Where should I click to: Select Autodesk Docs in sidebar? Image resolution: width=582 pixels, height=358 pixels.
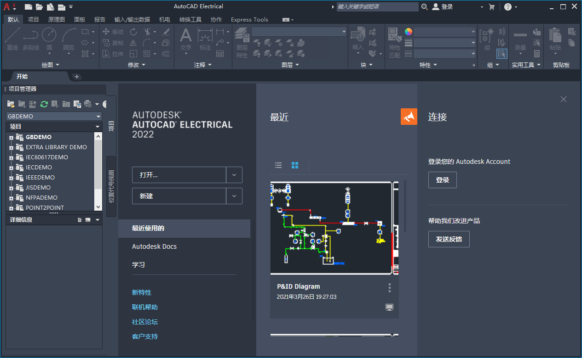click(154, 246)
